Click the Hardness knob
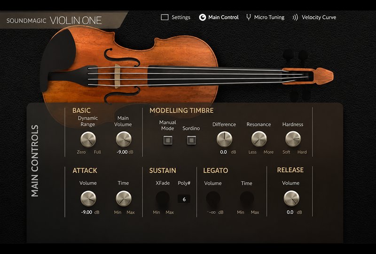Screen dimensions: 376x254 (293, 139)
